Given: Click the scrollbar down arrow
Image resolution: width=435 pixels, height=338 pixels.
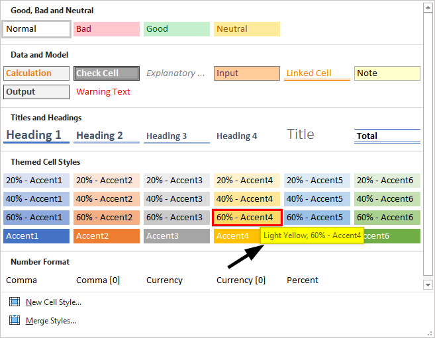Looking at the screenshot, I should pyautogui.click(x=428, y=285).
